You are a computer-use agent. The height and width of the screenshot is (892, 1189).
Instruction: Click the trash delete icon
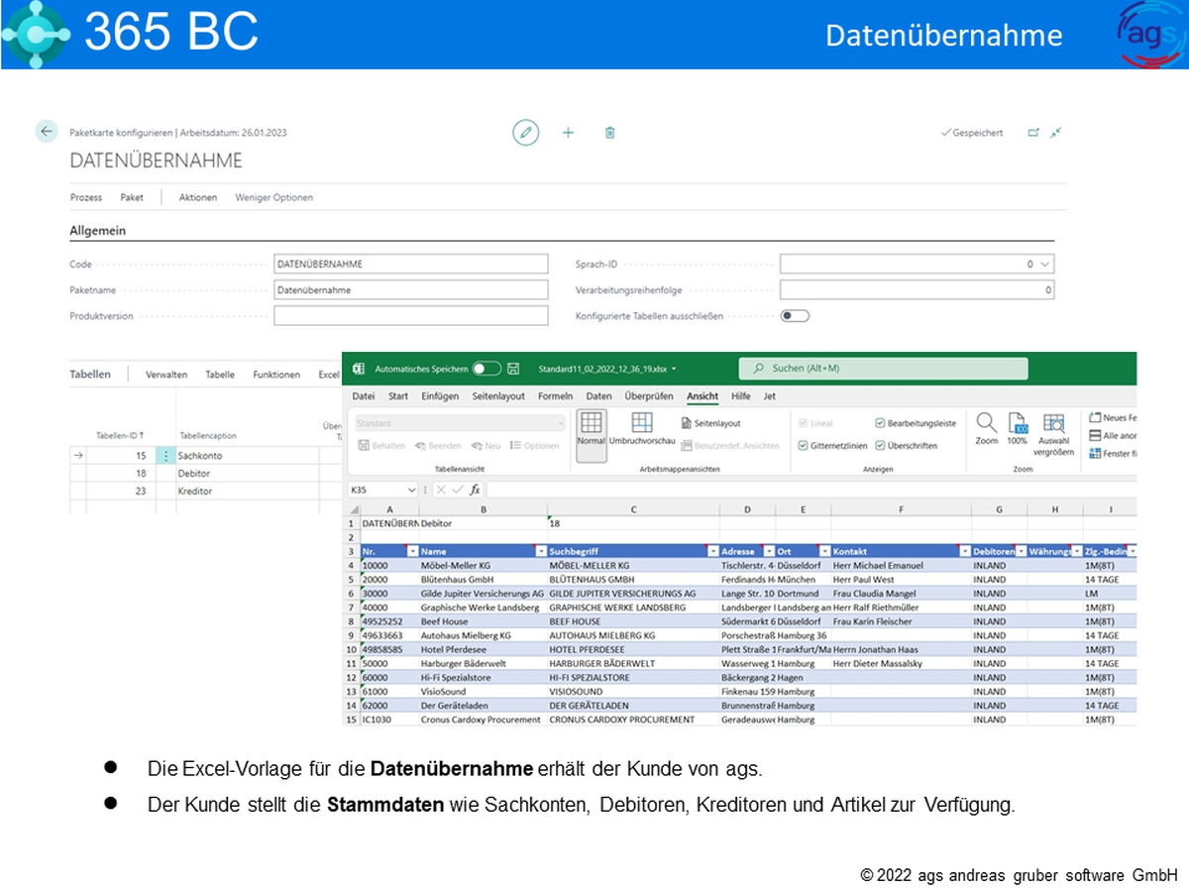[x=610, y=132]
